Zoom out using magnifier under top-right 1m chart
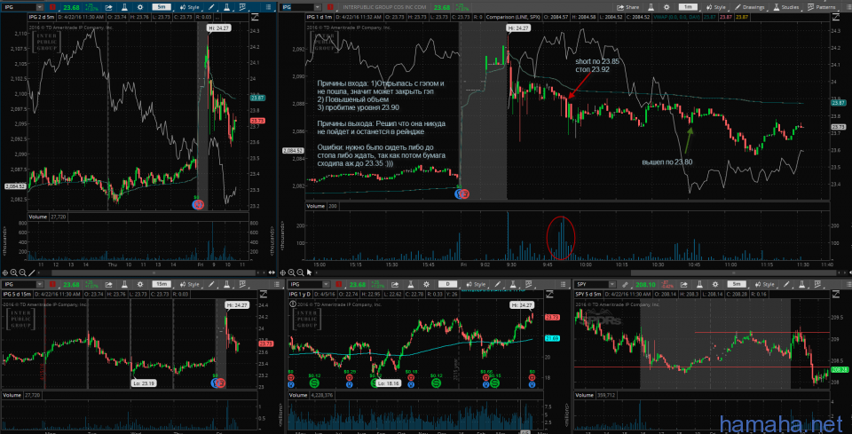The width and height of the screenshot is (852, 434). point(300,272)
